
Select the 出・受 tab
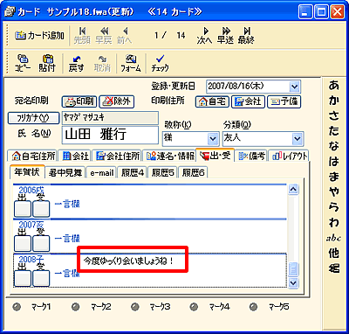tap(216, 156)
